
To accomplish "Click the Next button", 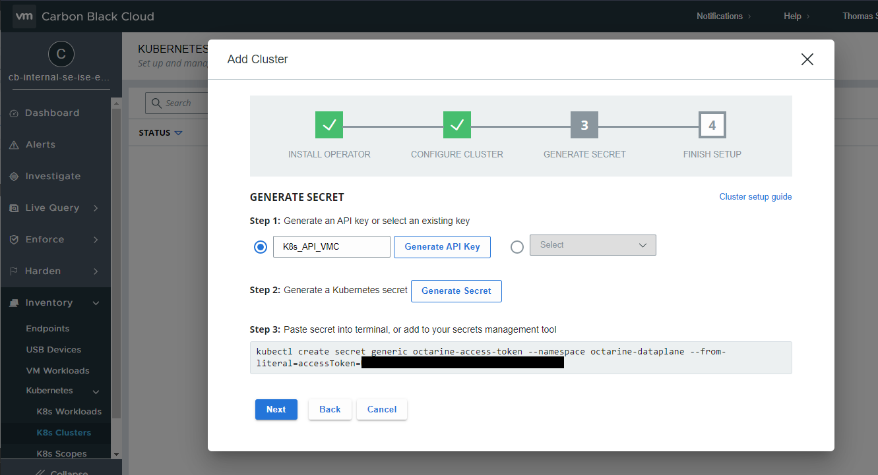I will click(276, 409).
